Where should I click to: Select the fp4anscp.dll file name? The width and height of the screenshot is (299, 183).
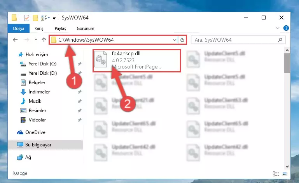(126, 53)
